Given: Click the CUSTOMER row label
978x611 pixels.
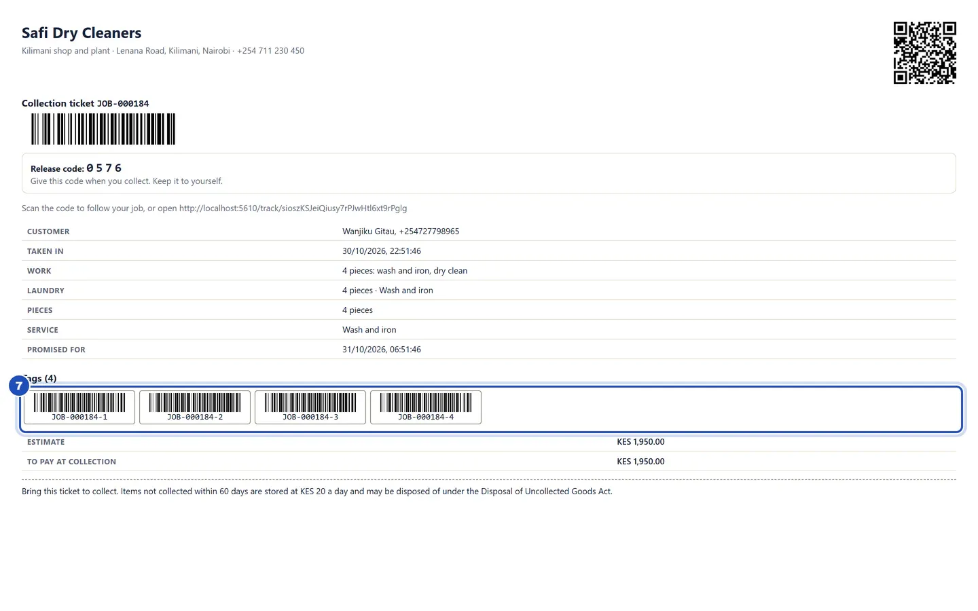Looking at the screenshot, I should (48, 232).
